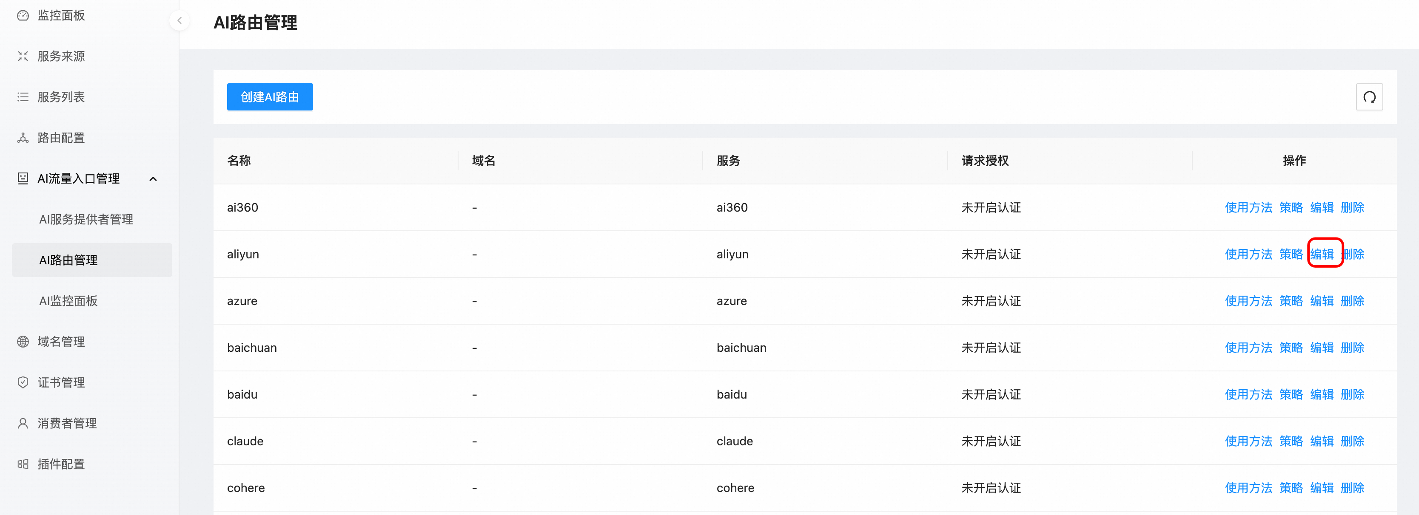
Task: Click the 路由配置 node icon
Action: 23,138
